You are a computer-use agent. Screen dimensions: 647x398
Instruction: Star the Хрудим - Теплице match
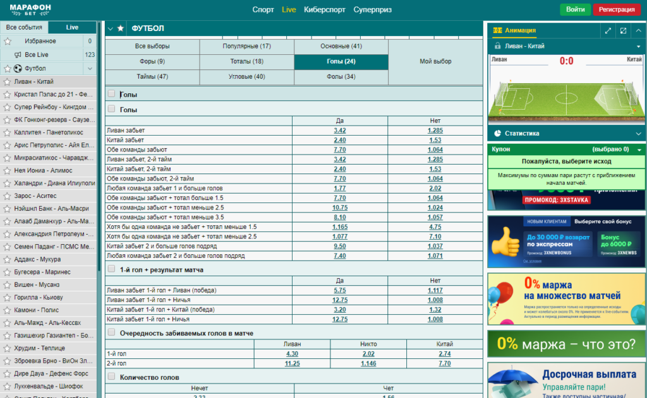6,348
